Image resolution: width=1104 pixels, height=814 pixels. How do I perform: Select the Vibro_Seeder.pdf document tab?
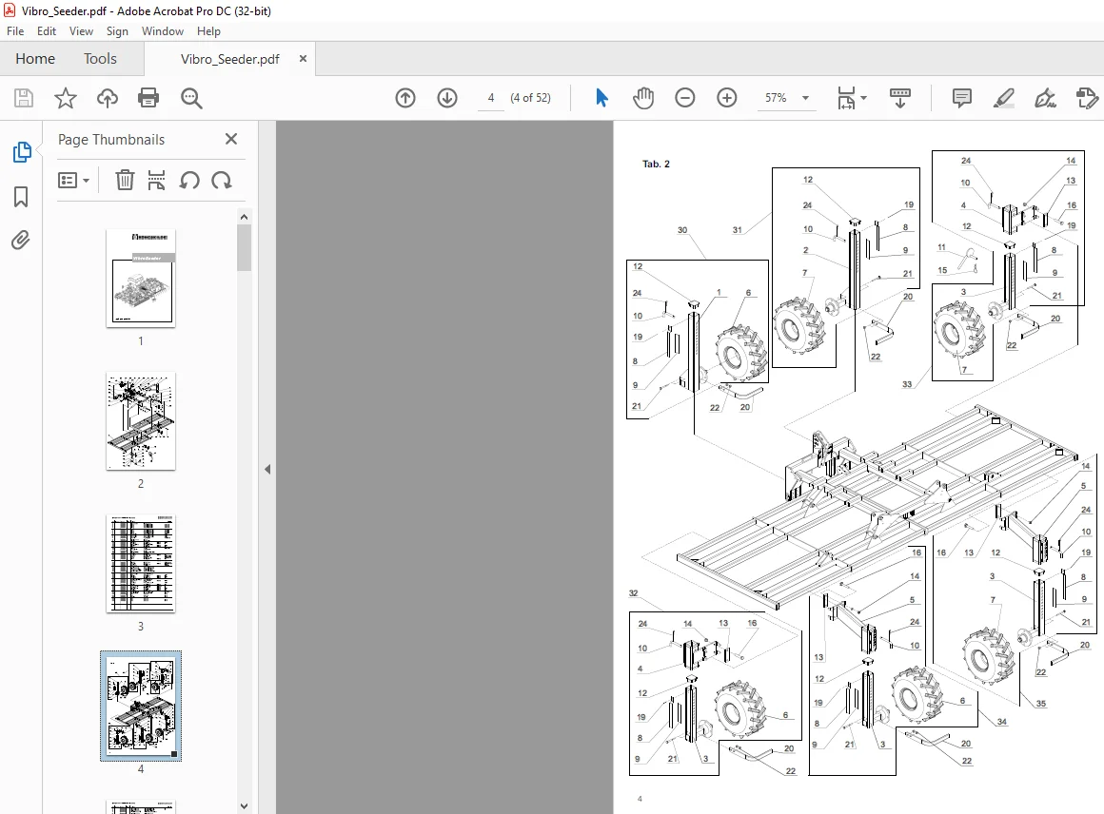229,59
